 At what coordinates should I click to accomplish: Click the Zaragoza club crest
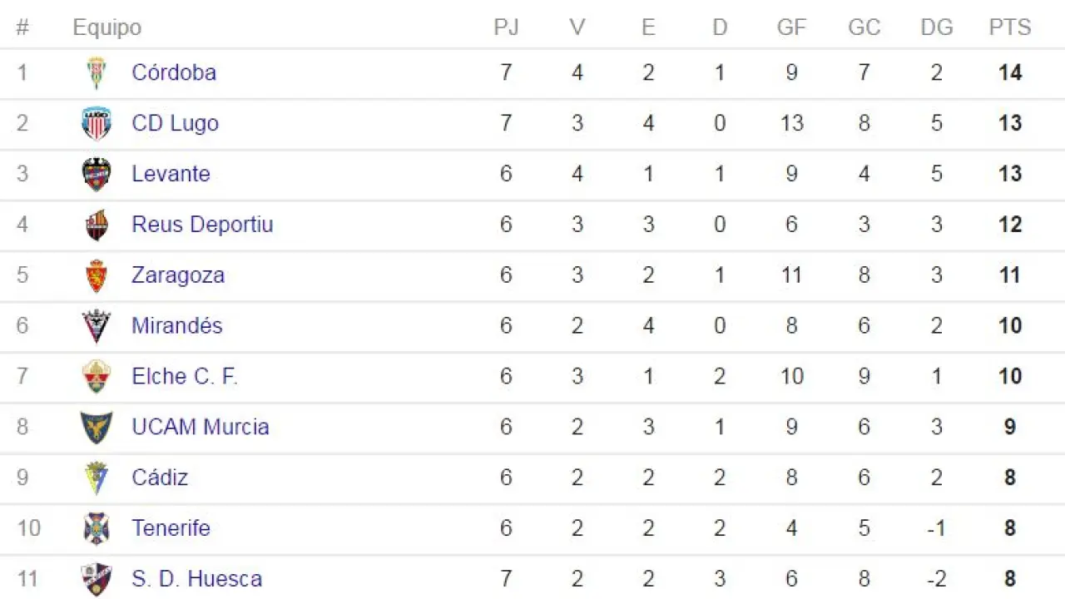(x=97, y=276)
